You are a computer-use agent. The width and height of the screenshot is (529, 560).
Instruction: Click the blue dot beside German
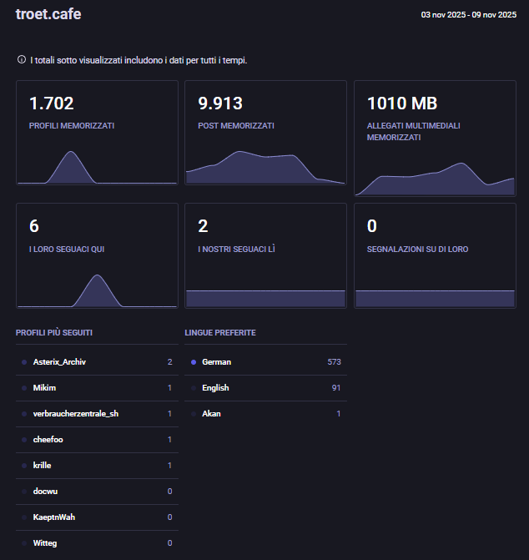[194, 362]
